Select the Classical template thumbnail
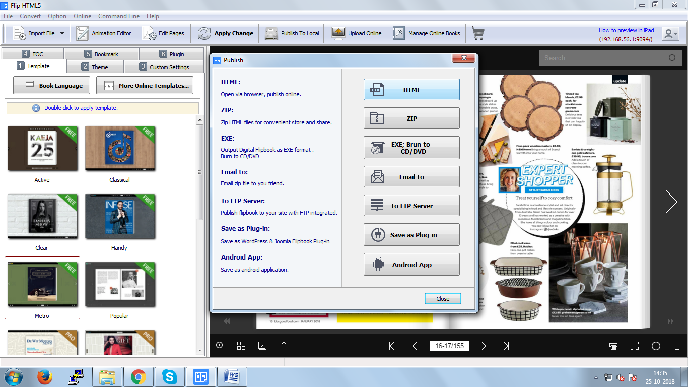688x387 pixels. (x=120, y=149)
